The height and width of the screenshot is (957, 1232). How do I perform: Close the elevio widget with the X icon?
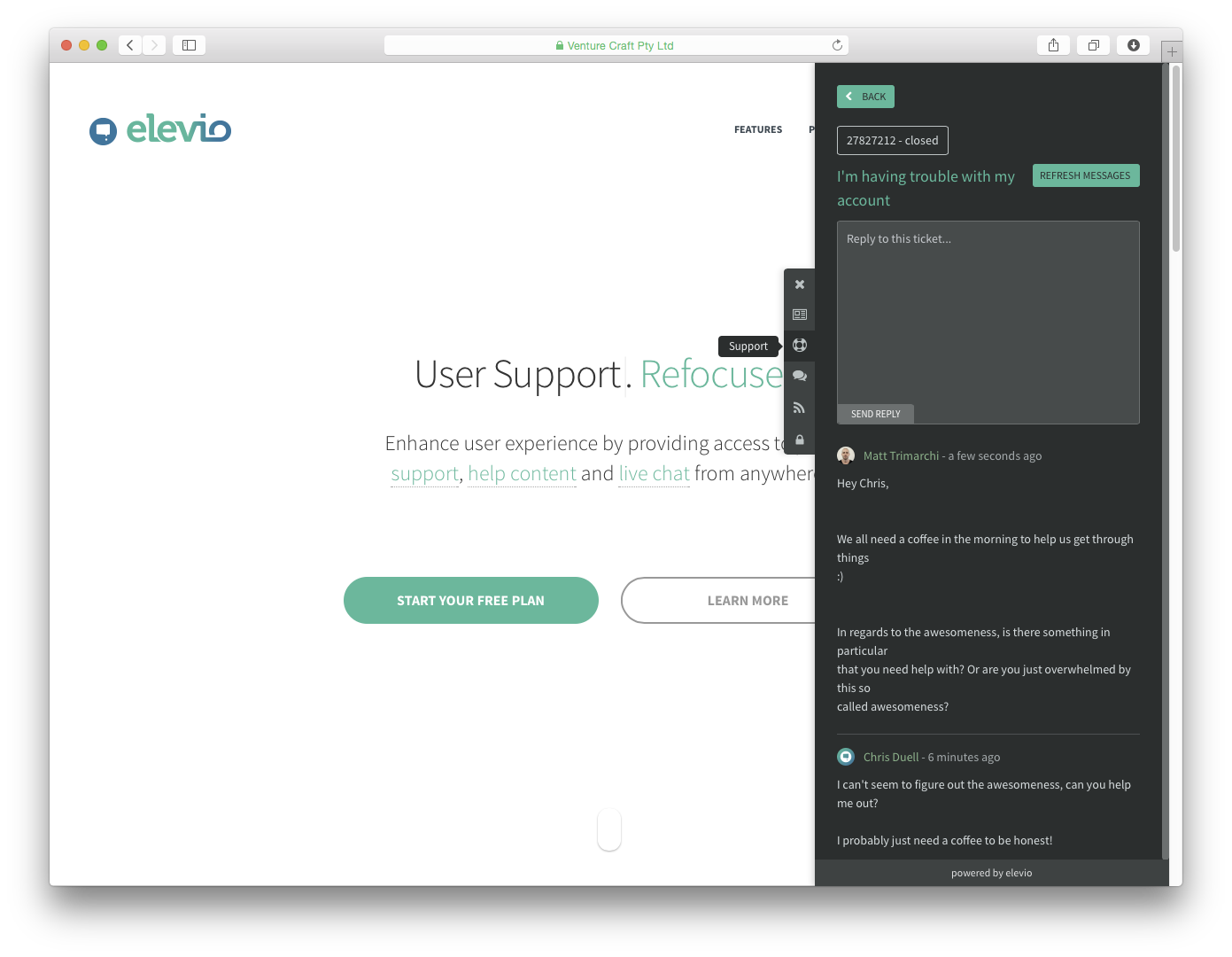tap(800, 284)
